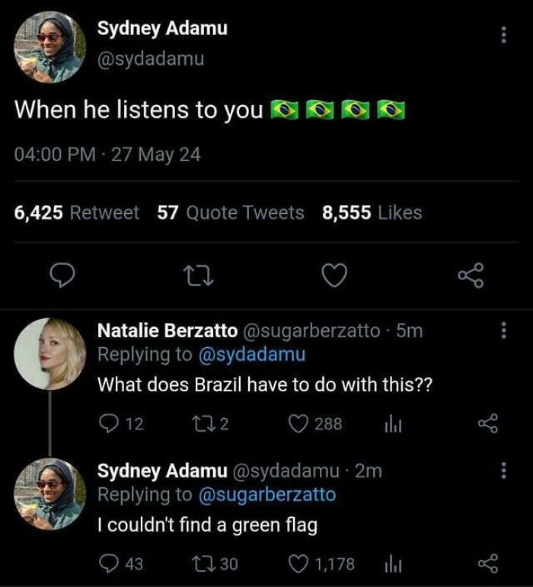This screenshot has height=587, width=533.
Task: Reply to the green flag tweet
Action: [x=108, y=564]
